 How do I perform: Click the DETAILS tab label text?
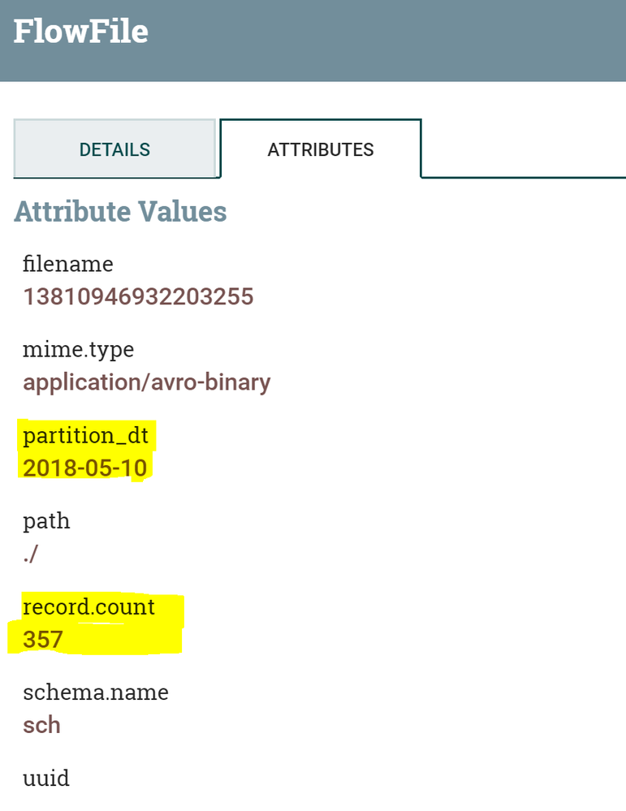coord(114,149)
